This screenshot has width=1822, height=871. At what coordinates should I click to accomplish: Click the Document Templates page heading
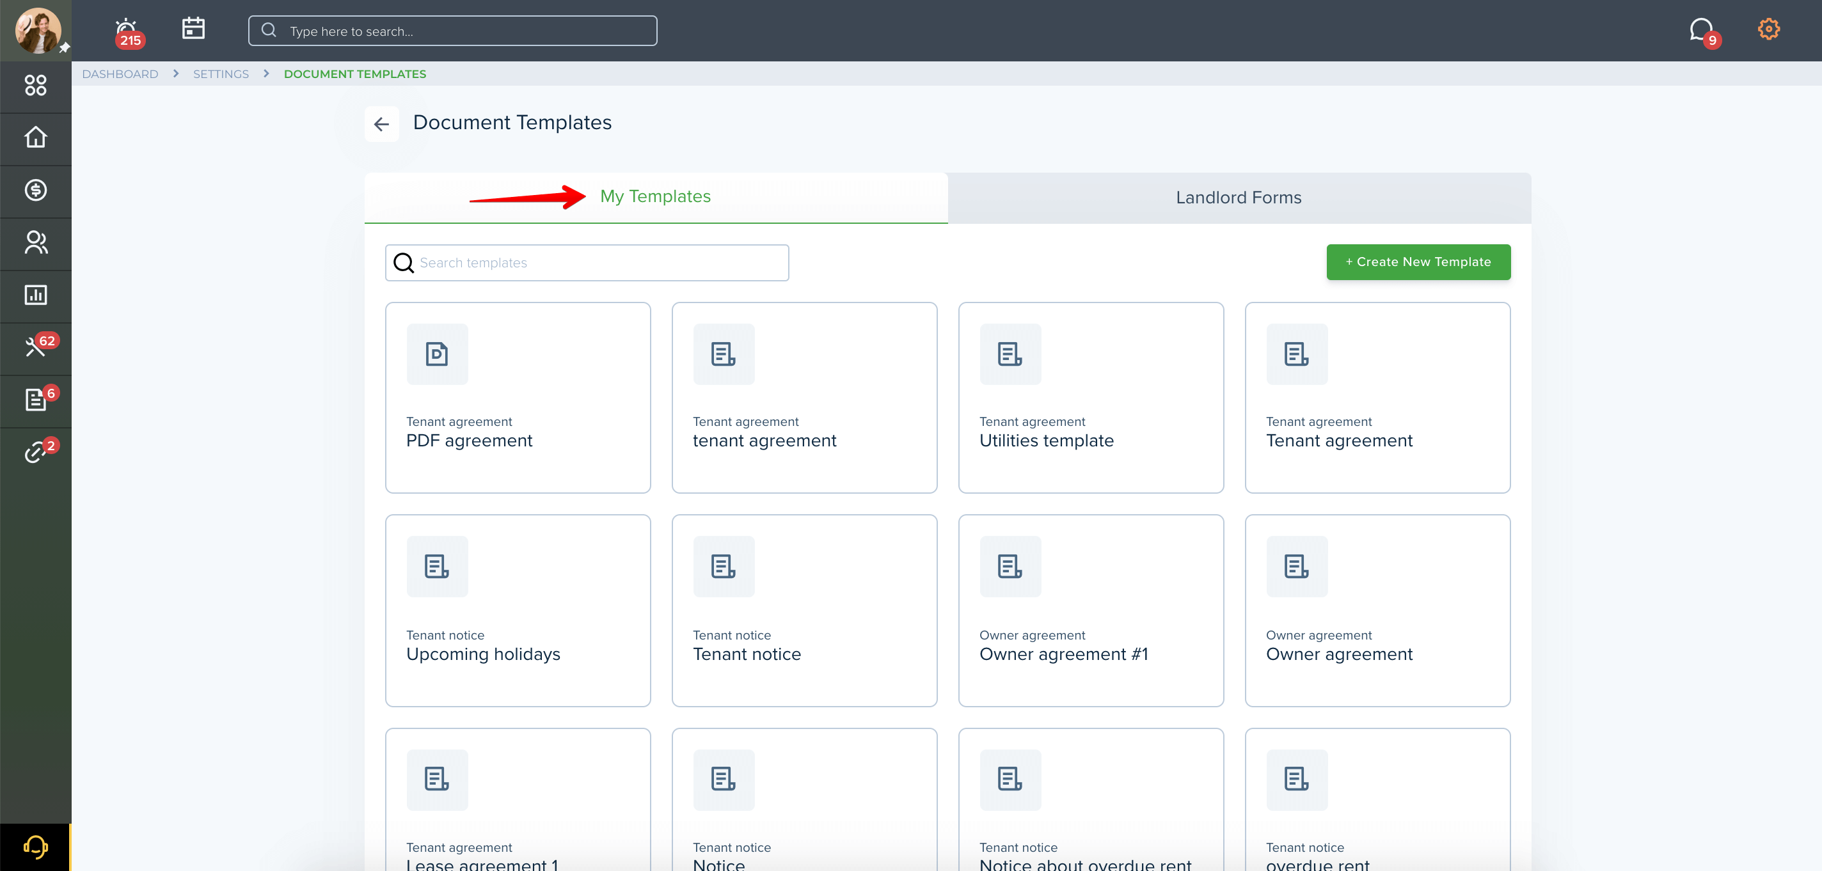pyautogui.click(x=512, y=123)
